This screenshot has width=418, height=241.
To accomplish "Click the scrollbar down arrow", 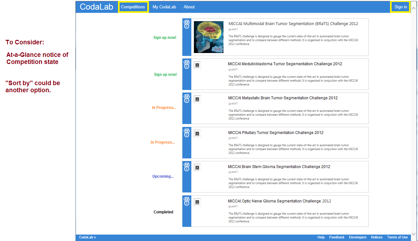I will (x=414, y=234).
